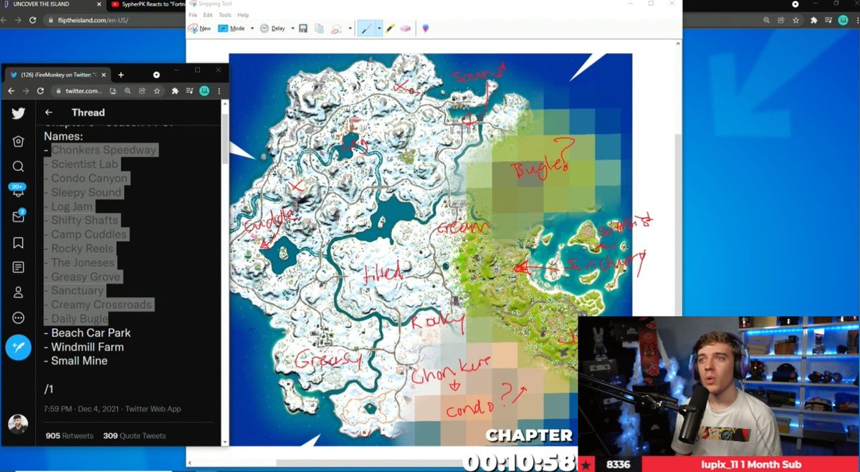Open the File menu in Snipping Tool

(x=193, y=15)
